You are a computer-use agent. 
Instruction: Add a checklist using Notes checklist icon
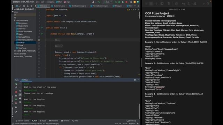tap(189, 3)
